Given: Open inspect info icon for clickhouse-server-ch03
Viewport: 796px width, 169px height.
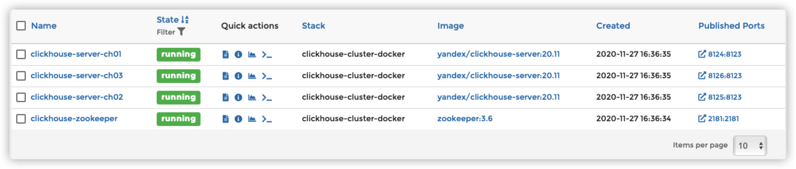Looking at the screenshot, I should pyautogui.click(x=238, y=76).
